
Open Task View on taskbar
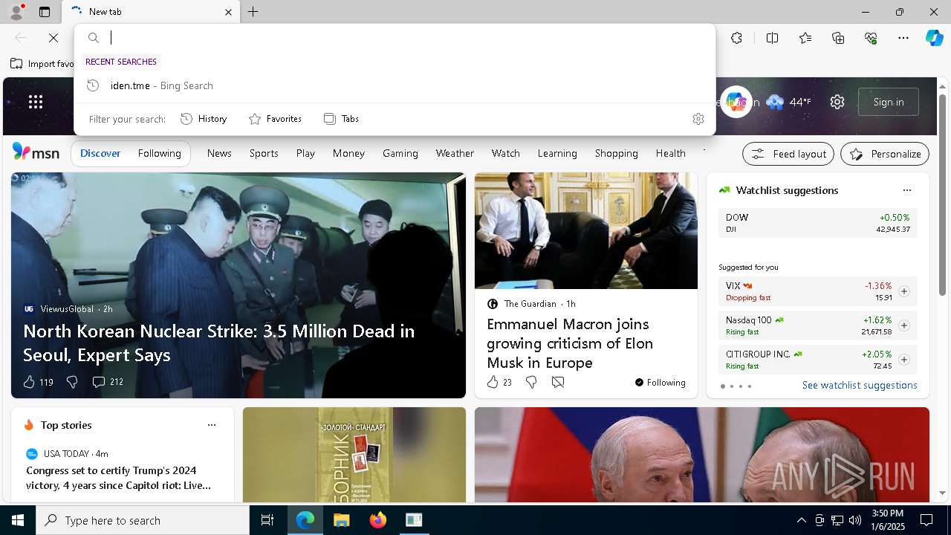(x=267, y=520)
